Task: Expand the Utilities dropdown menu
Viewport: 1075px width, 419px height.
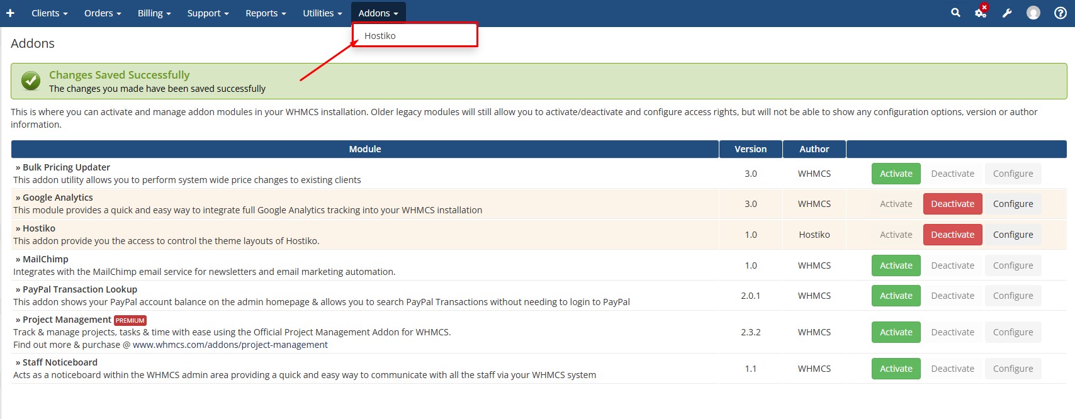Action: pyautogui.click(x=322, y=13)
